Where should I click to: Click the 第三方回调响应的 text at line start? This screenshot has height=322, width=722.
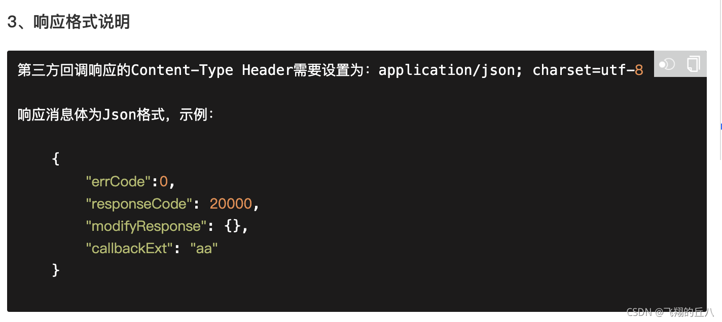(x=74, y=70)
